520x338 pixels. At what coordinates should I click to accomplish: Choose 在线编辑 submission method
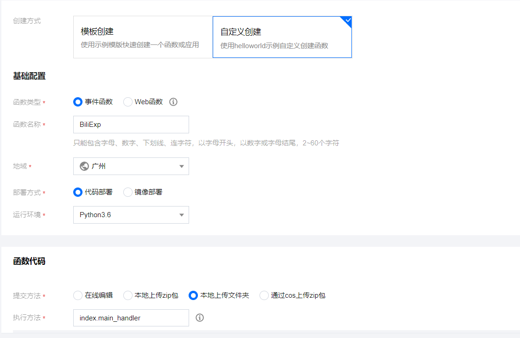pyautogui.click(x=77, y=295)
